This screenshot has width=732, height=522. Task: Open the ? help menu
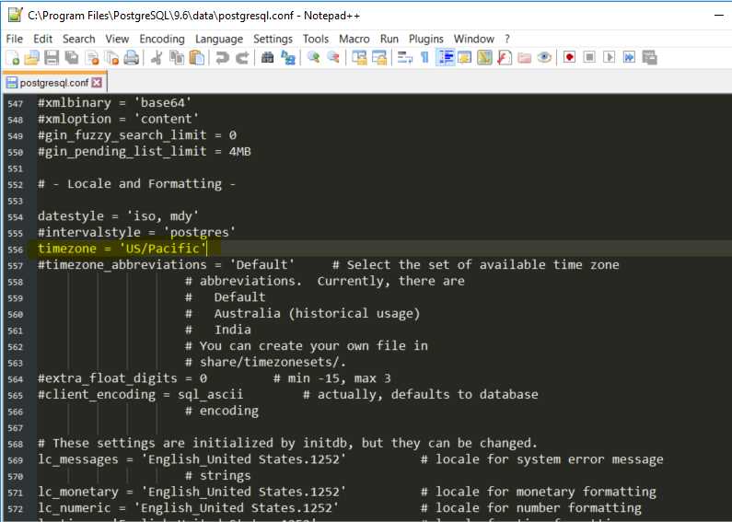click(x=507, y=39)
